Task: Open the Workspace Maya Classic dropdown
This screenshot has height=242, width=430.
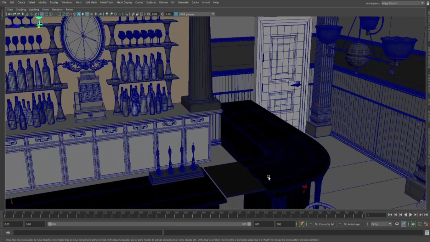Action: [403, 3]
